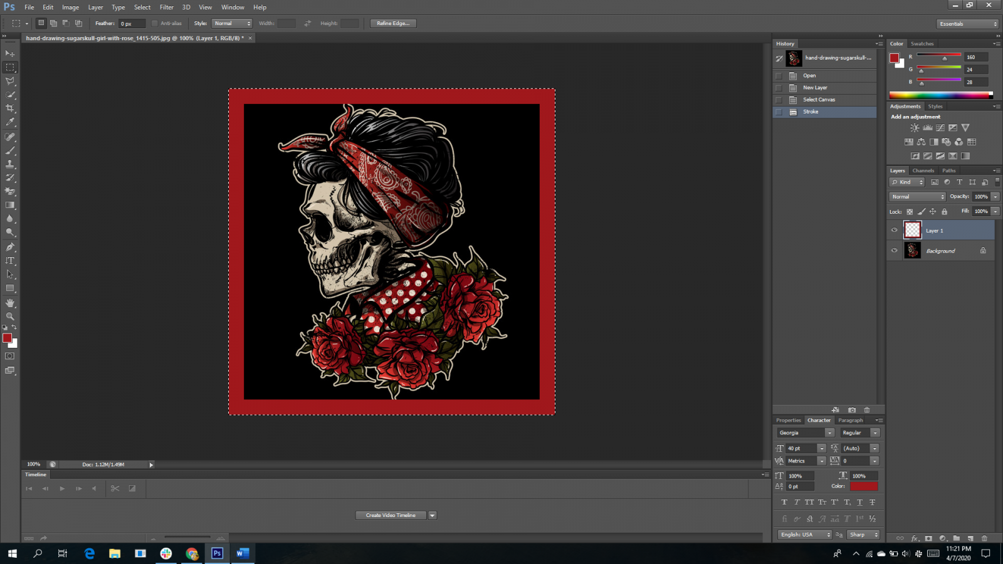The image size is (1003, 564).
Task: Click the red text Color swatch
Action: point(864,486)
